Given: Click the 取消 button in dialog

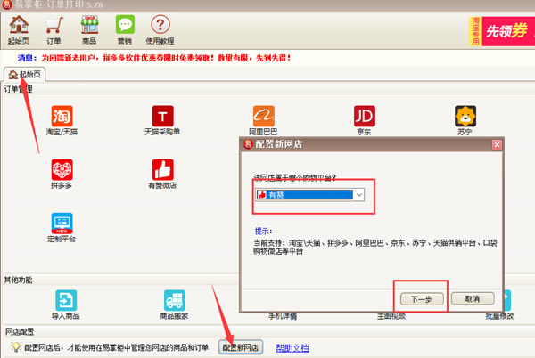Looking at the screenshot, I should [x=473, y=298].
